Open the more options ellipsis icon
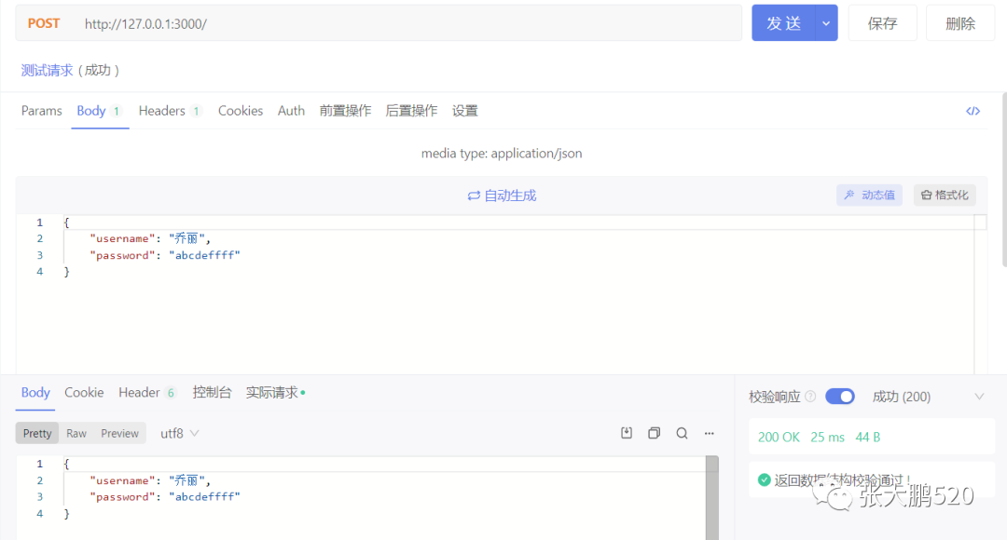The image size is (1007, 540). [x=709, y=433]
